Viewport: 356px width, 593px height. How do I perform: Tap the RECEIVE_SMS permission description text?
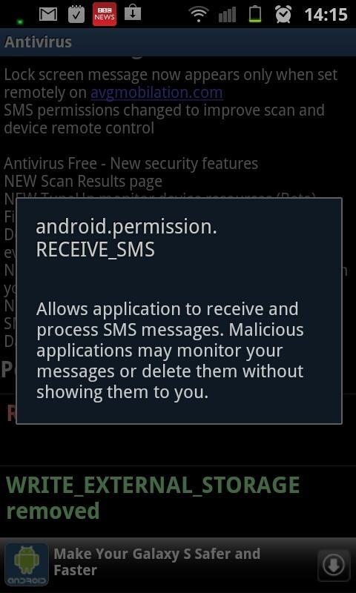[170, 351]
